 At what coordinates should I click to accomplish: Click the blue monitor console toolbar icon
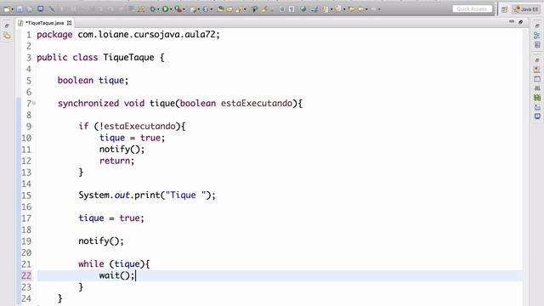tap(41, 8)
